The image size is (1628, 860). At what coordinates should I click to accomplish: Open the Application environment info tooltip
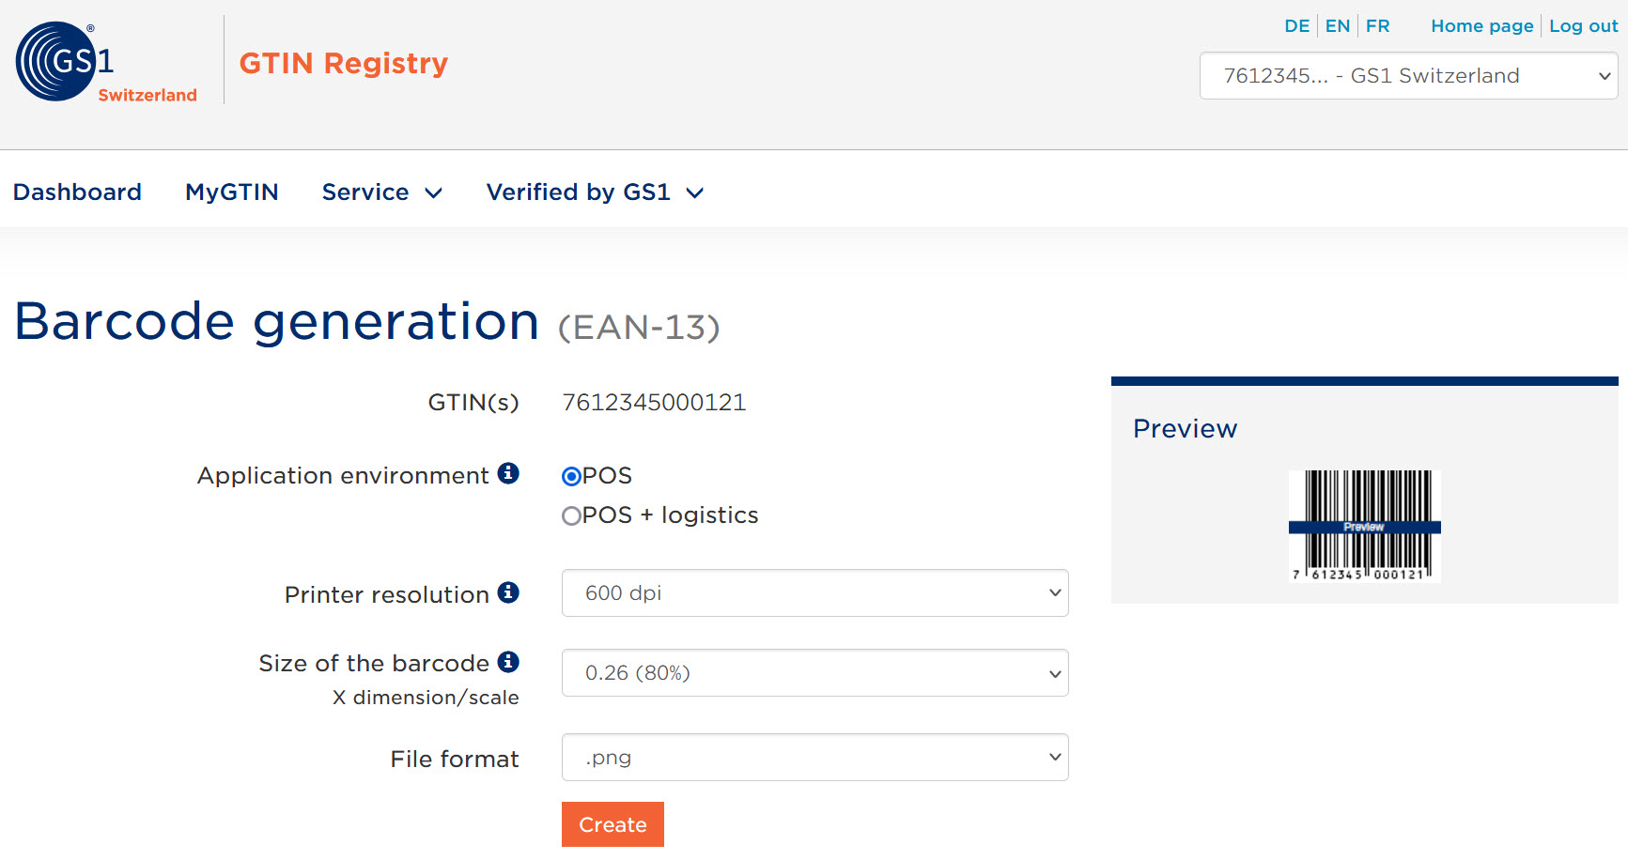tap(509, 475)
